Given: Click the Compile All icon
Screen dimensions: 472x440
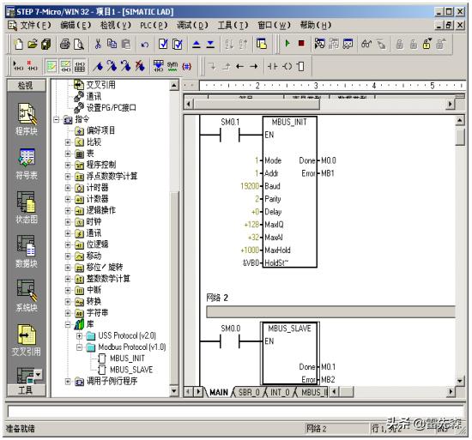Looking at the screenshot, I should tap(178, 45).
